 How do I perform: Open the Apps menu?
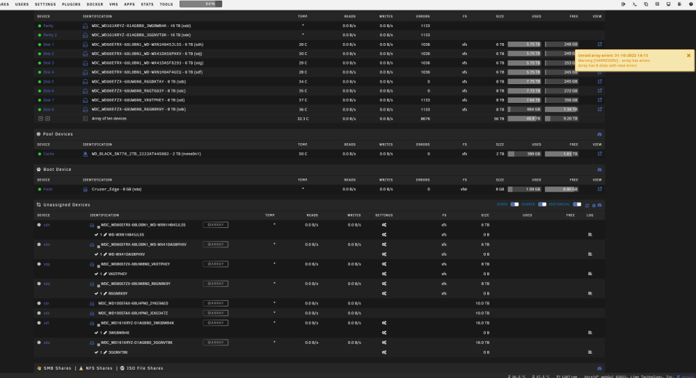pyautogui.click(x=129, y=4)
